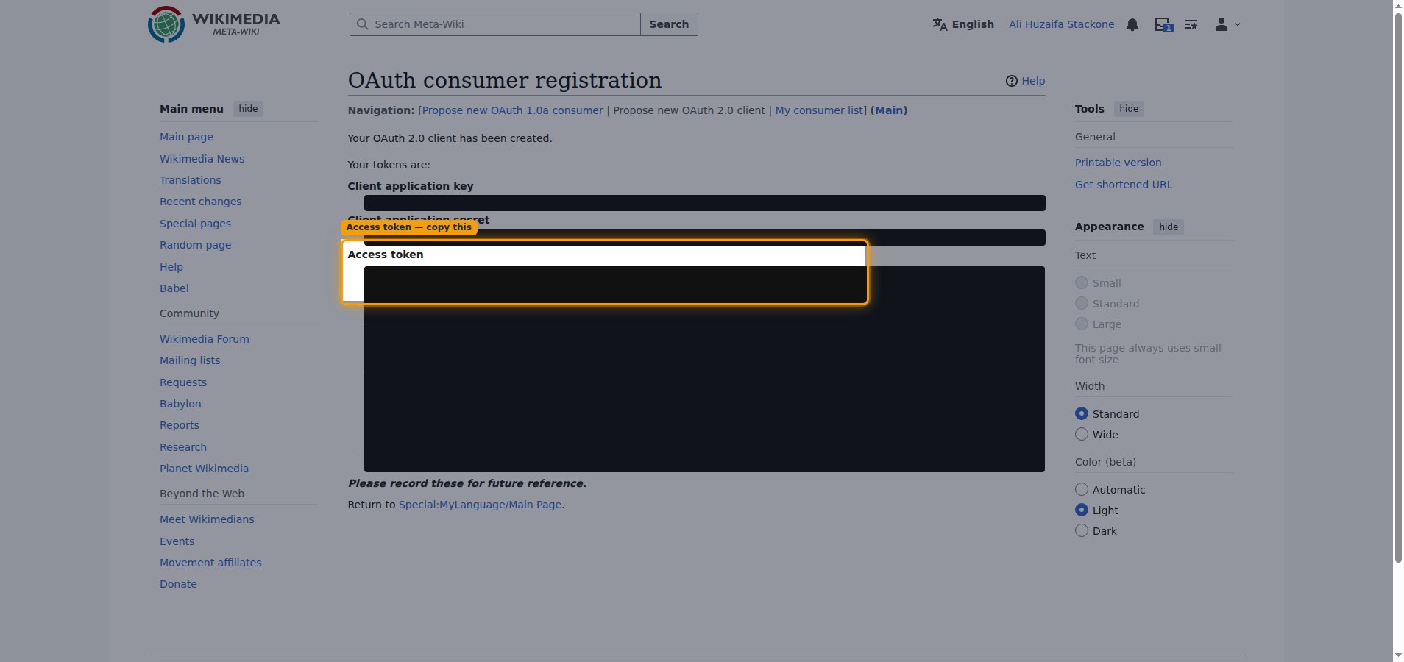
Task: Select the Small text size radio
Action: pos(1082,282)
